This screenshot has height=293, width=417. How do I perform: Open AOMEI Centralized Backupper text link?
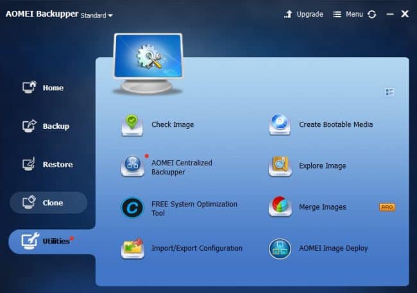[x=182, y=167]
